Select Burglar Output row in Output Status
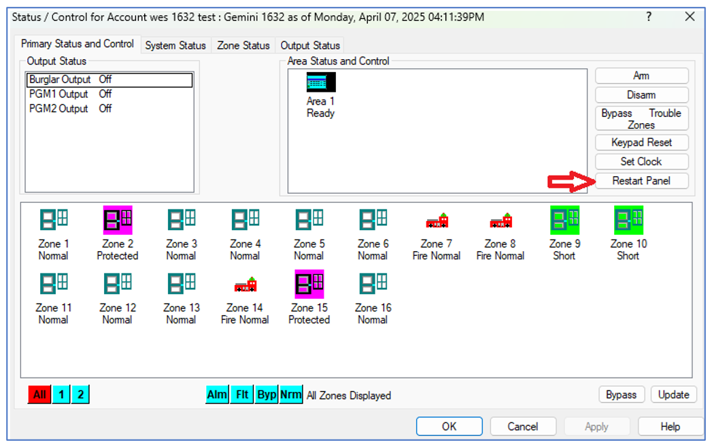Screen dimensions: 712x447 [109, 80]
